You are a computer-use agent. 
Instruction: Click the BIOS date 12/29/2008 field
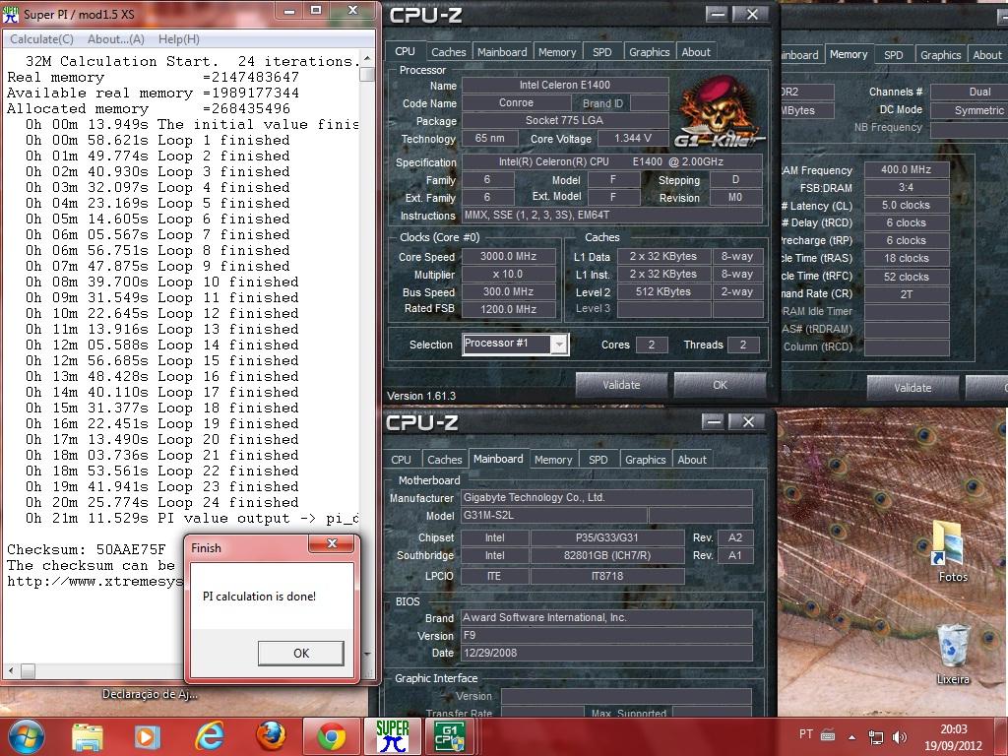point(606,654)
